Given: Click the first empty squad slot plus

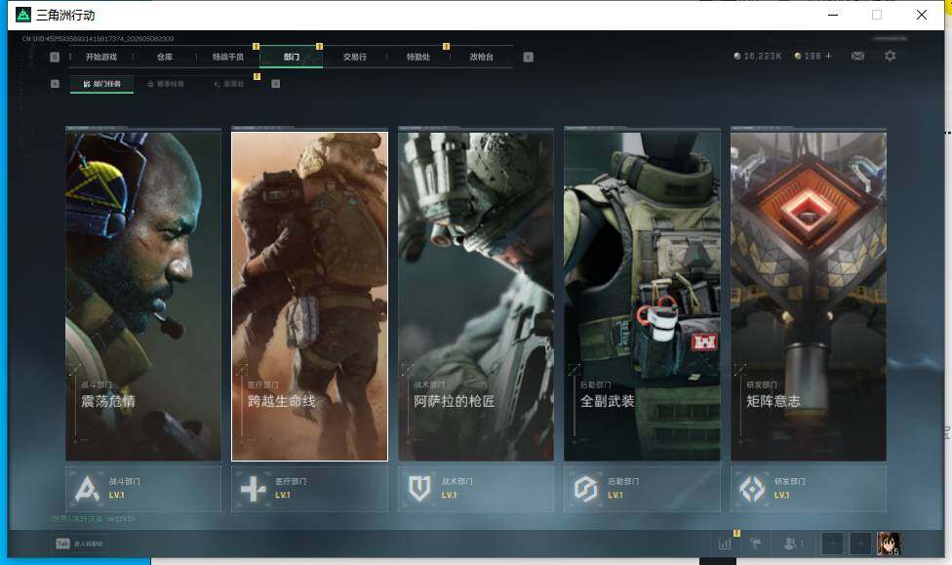Looking at the screenshot, I should pos(832,544).
